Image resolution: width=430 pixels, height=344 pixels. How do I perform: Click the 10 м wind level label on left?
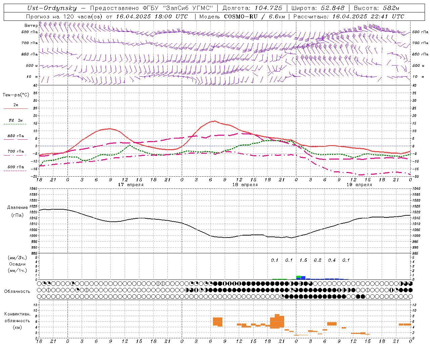(32, 77)
